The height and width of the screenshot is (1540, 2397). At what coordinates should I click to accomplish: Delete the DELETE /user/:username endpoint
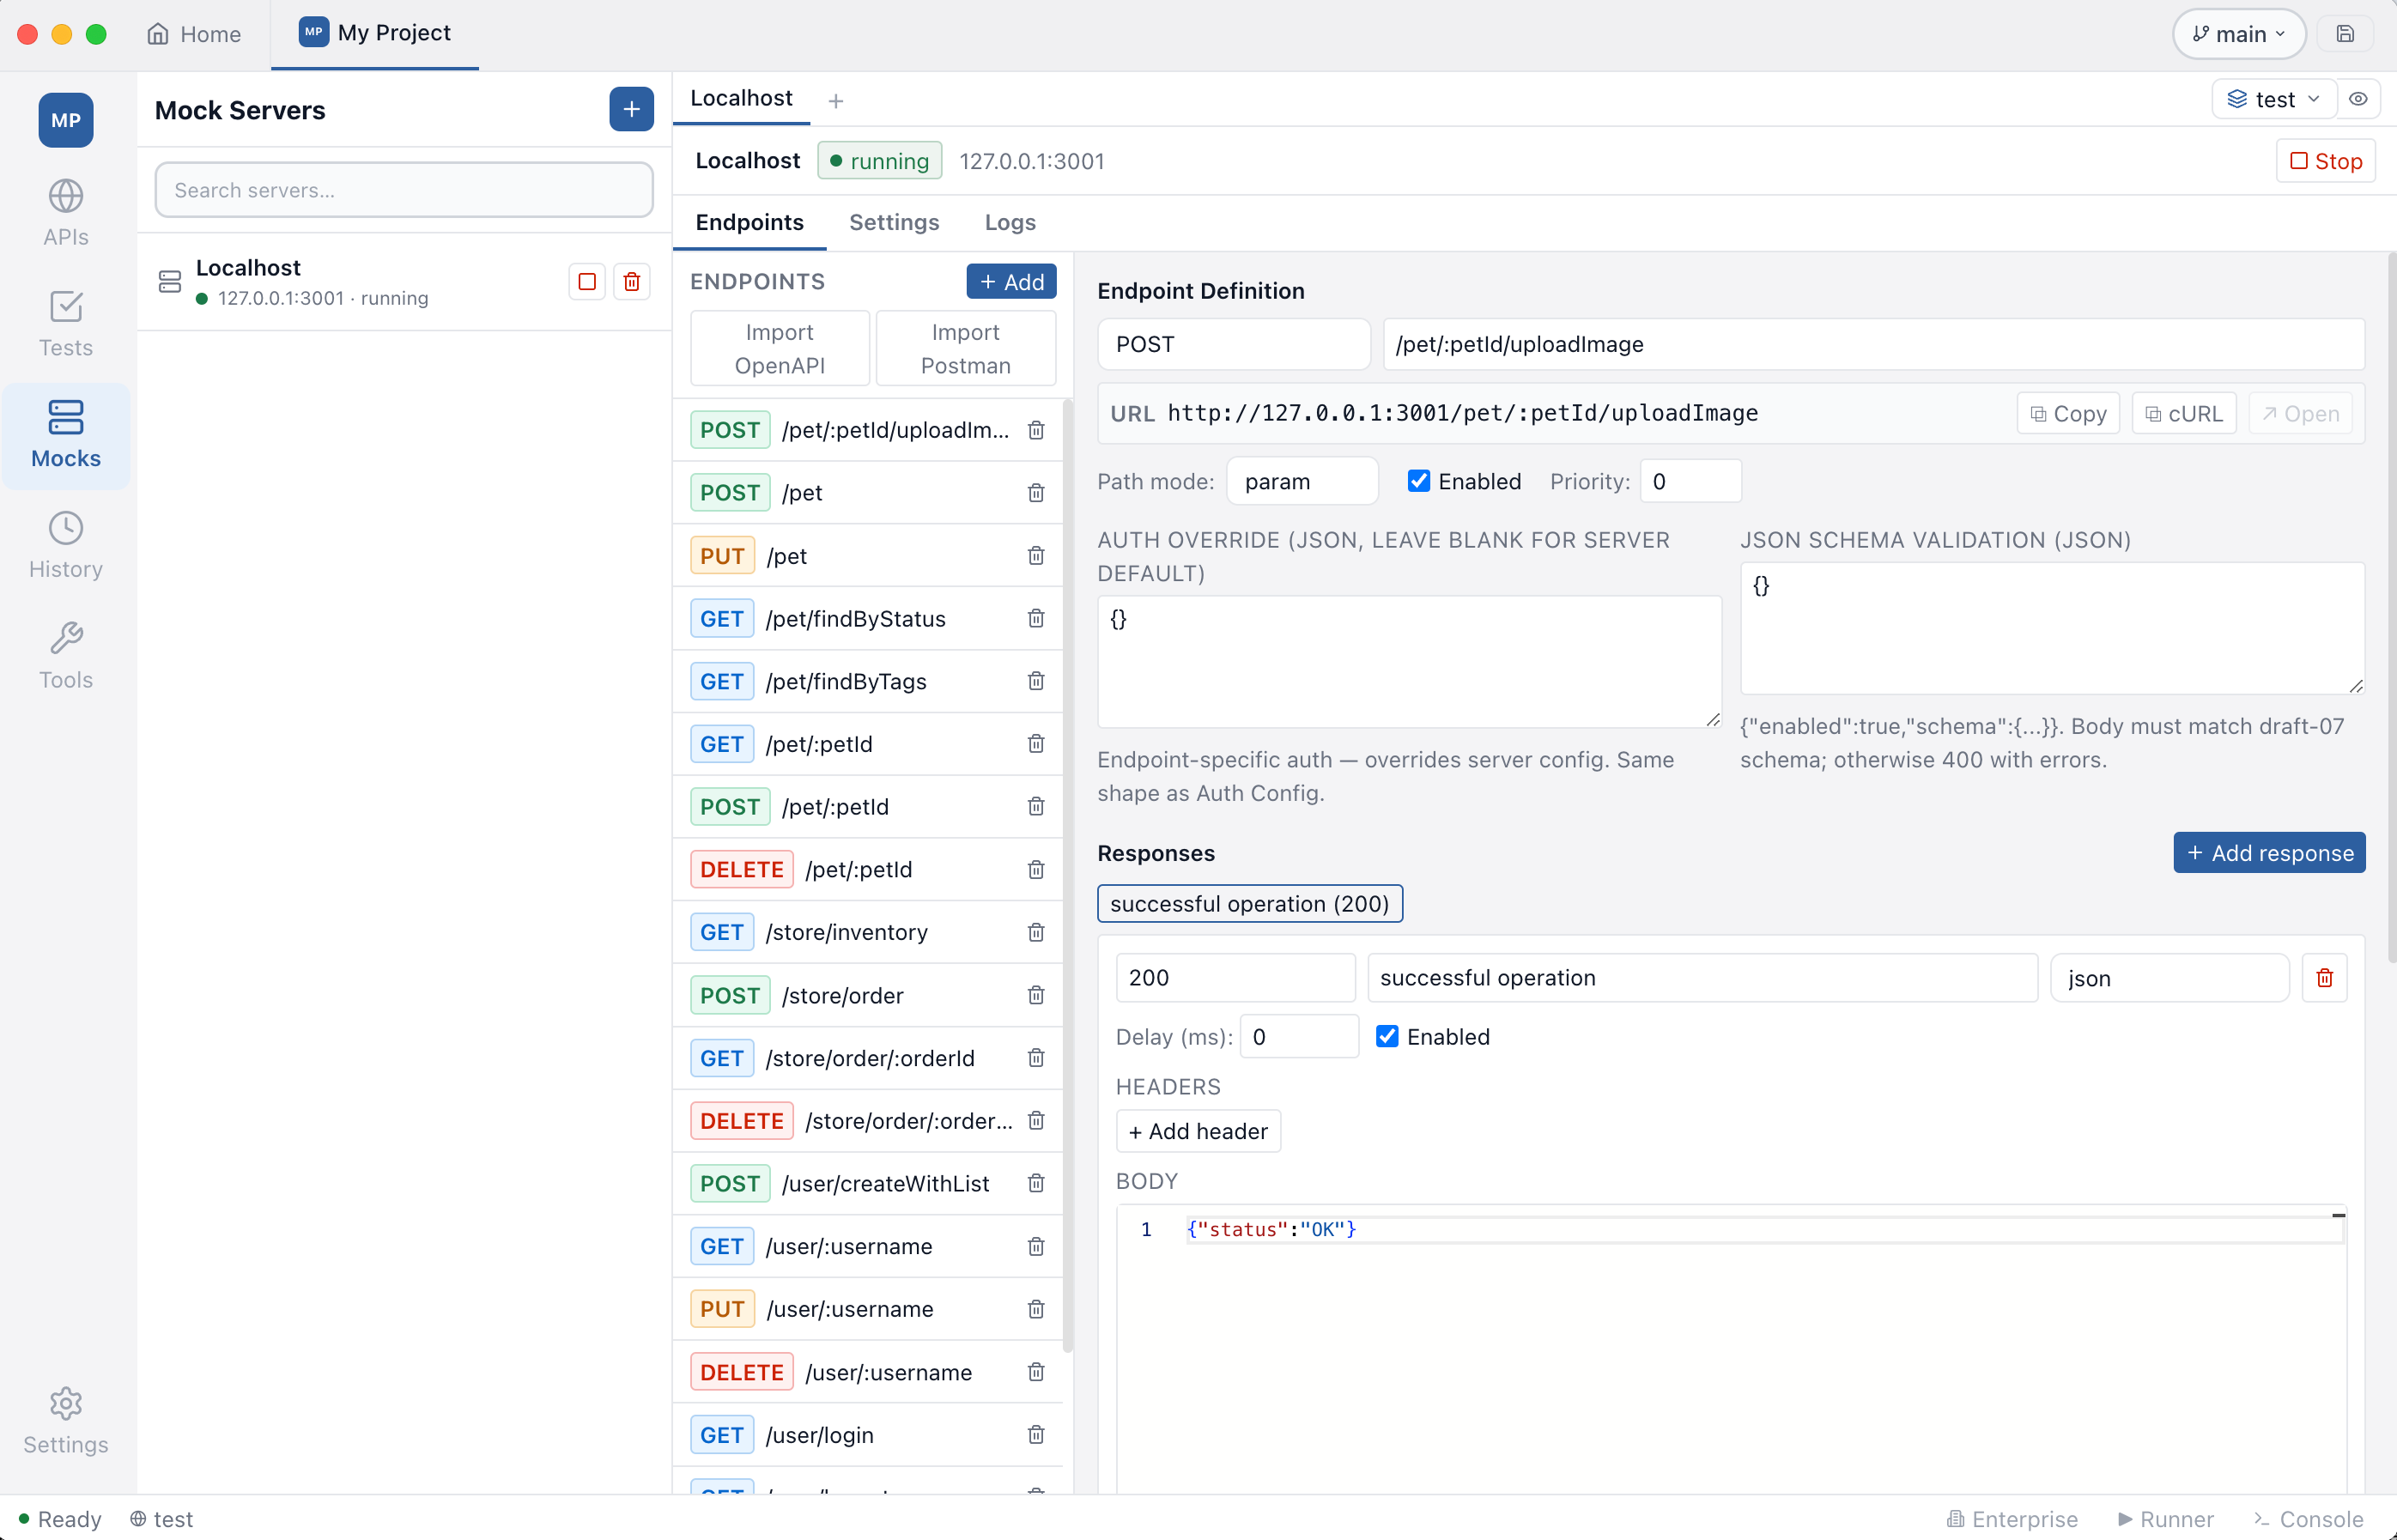pos(1036,1372)
